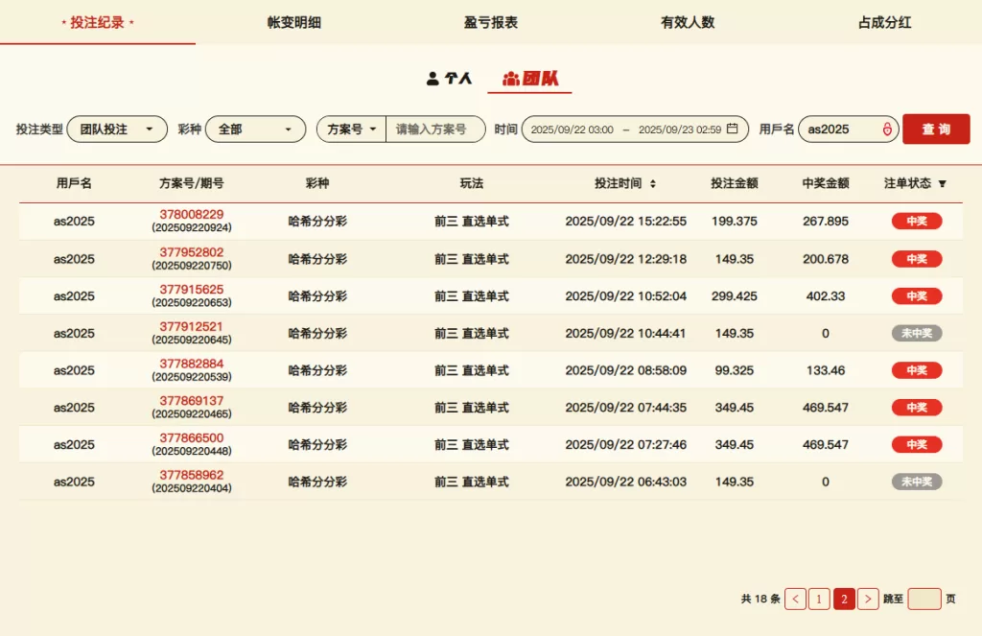Viewport: 982px width, 636px height.
Task: Open the 彩种 全部 dropdown
Action: pos(255,130)
